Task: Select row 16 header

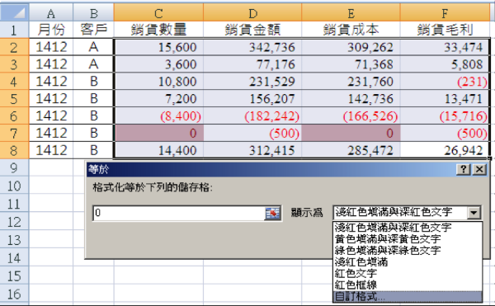Action: coord(15,294)
